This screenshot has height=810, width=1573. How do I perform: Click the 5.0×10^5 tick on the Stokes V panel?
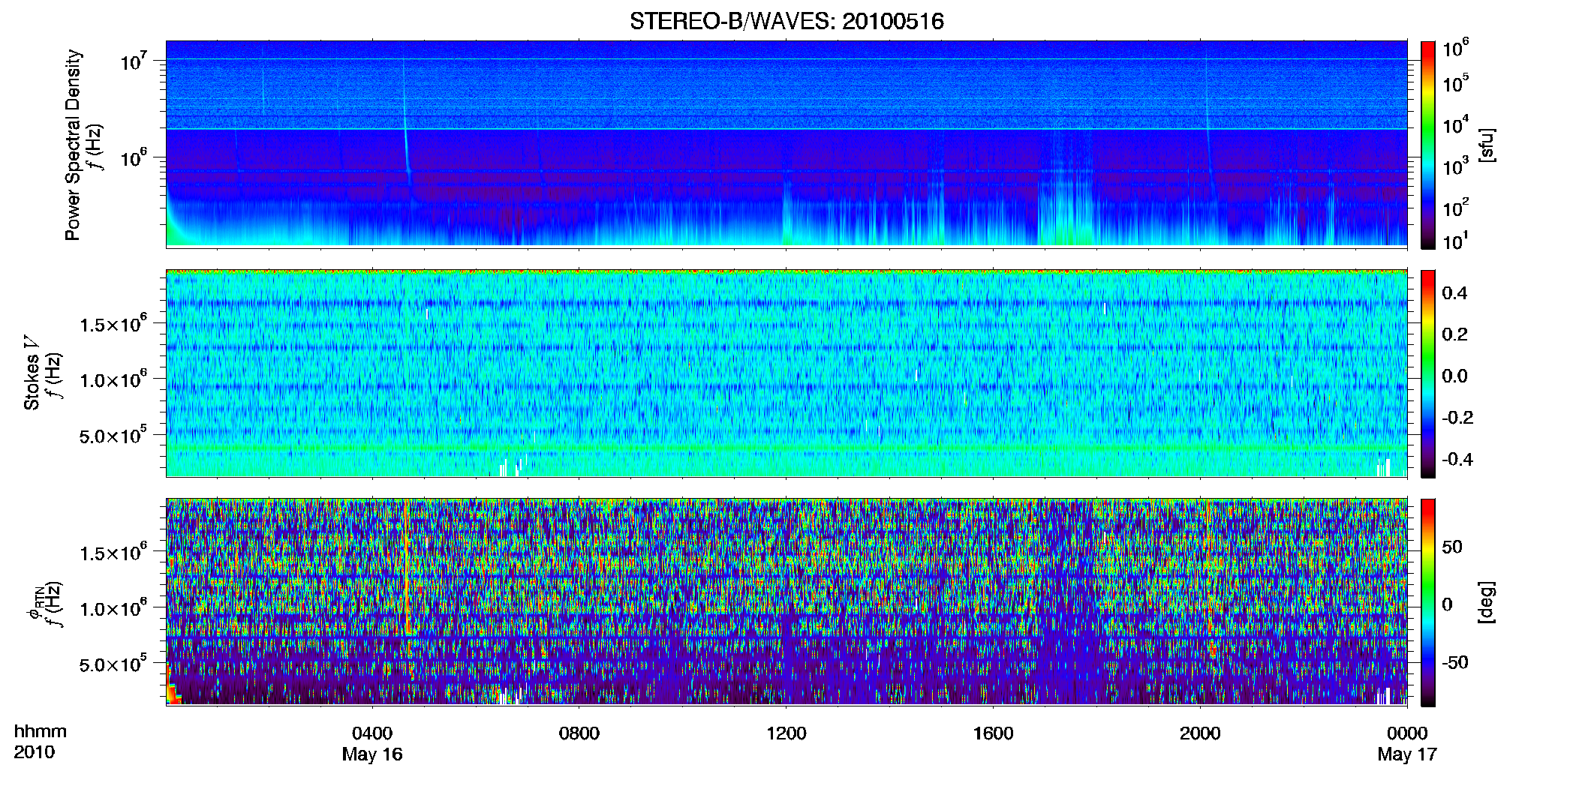click(113, 435)
